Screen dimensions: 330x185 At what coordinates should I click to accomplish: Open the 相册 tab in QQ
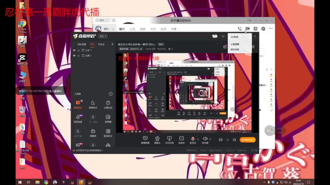[x=143, y=29]
